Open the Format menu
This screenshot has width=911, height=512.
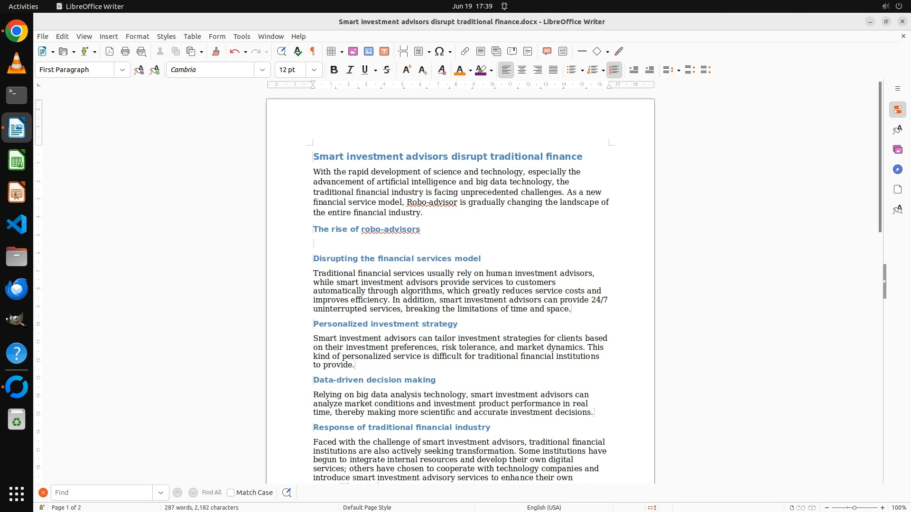click(137, 37)
